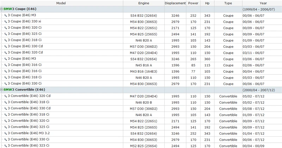Click Type cell Convertible in 323 Ci row
282x148 pixels.
click(228, 146)
